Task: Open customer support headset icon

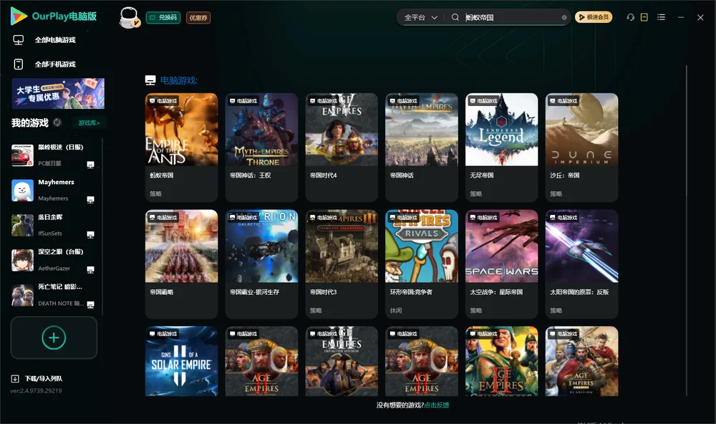Action: [x=630, y=17]
